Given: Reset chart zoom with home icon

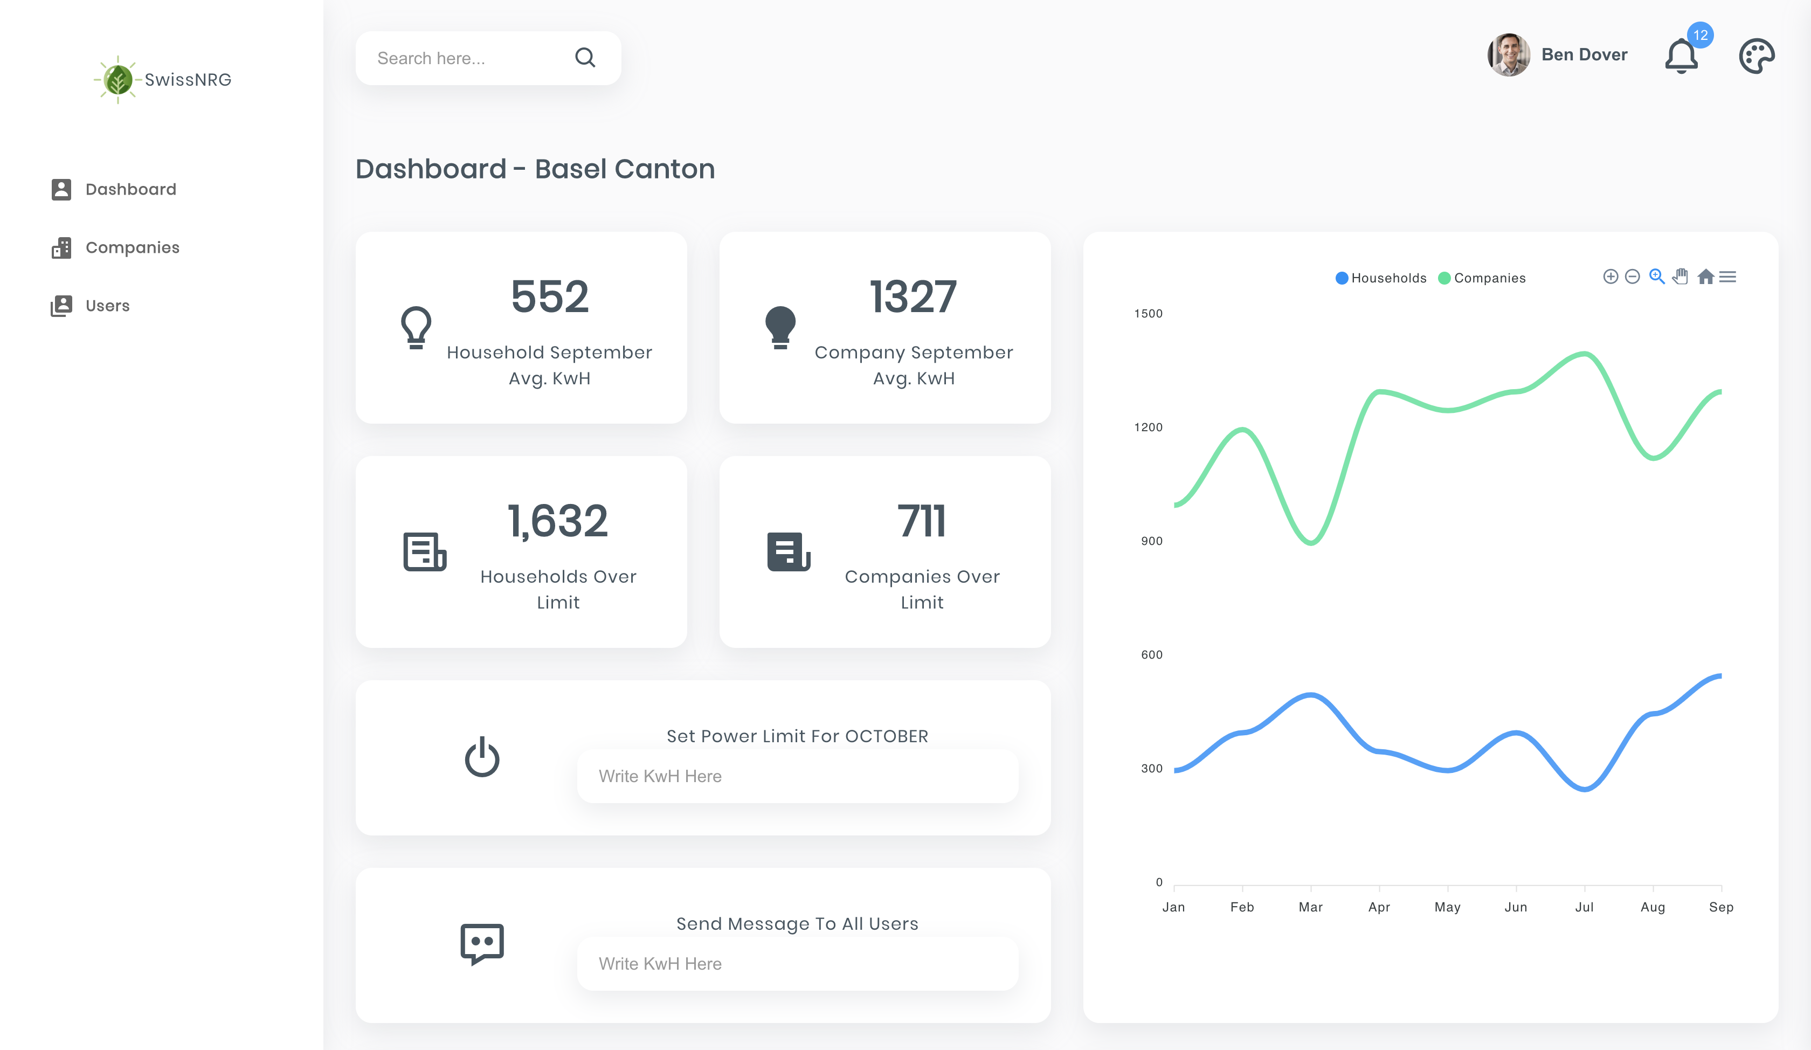Looking at the screenshot, I should [1705, 277].
